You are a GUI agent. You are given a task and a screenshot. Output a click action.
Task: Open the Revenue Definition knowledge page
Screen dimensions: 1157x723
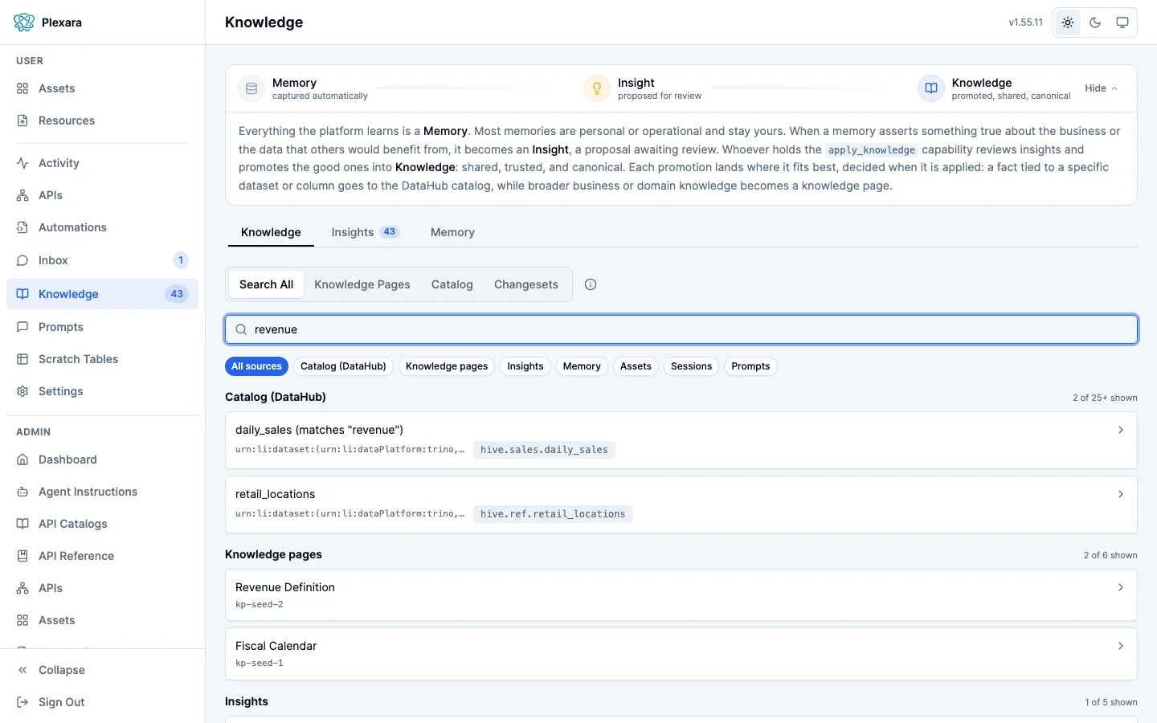681,595
